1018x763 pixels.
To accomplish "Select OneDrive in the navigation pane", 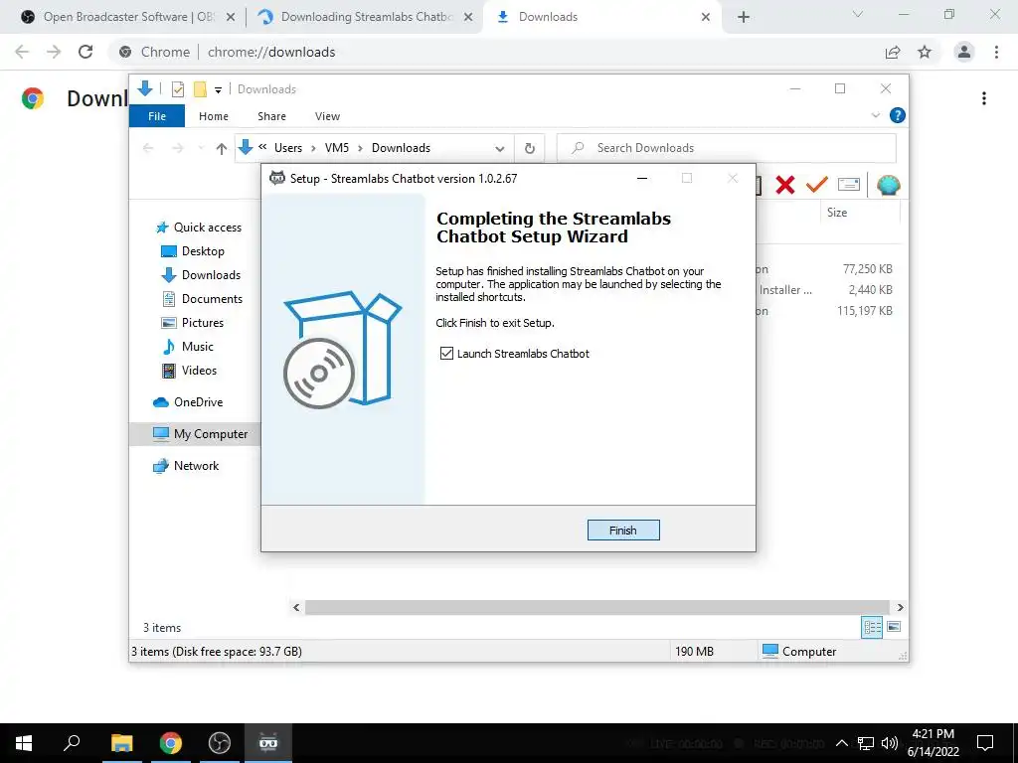I will (188, 402).
